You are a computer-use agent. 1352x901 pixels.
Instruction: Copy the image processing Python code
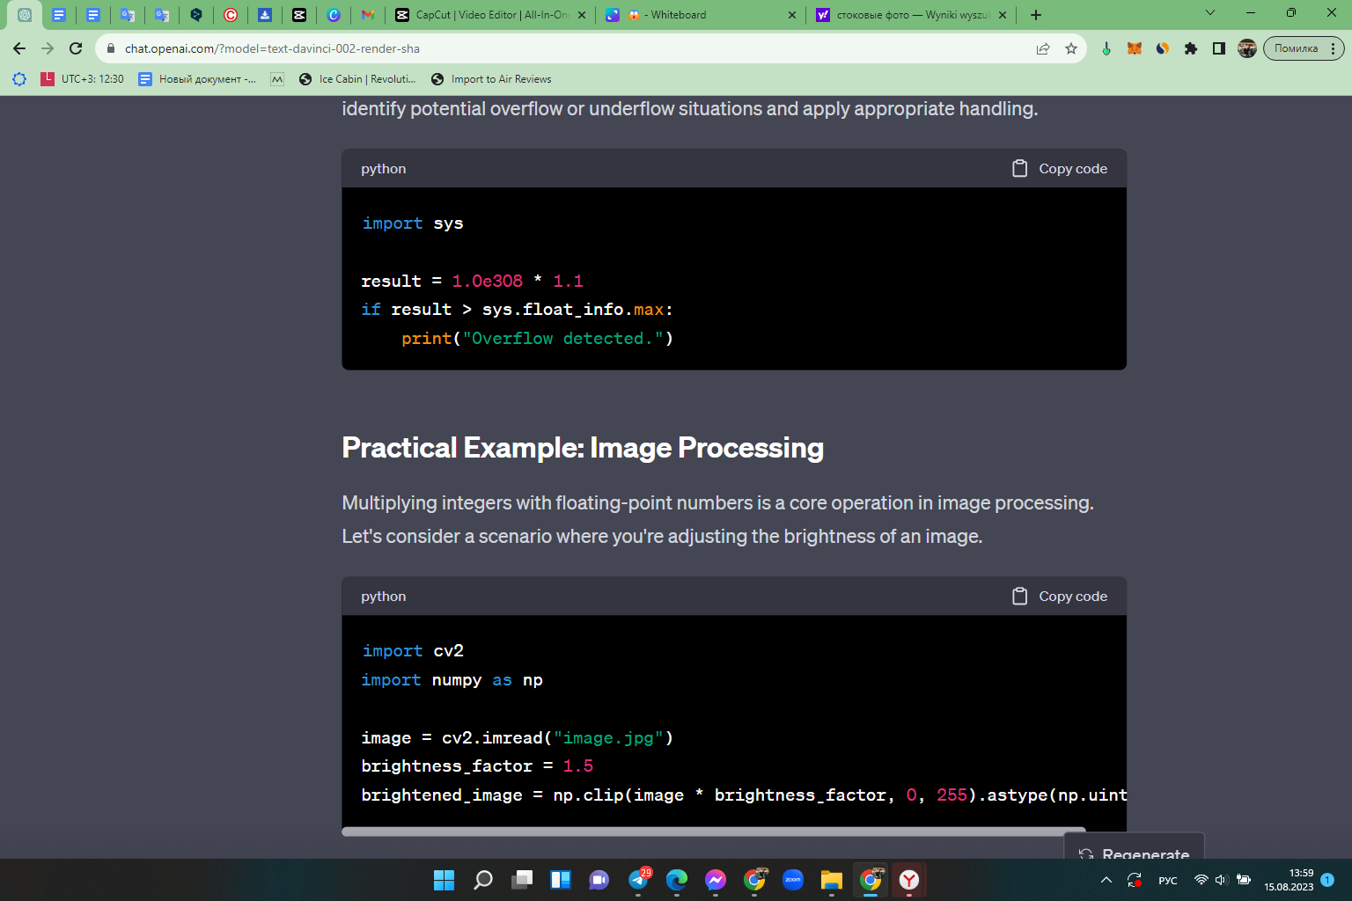coord(1059,596)
